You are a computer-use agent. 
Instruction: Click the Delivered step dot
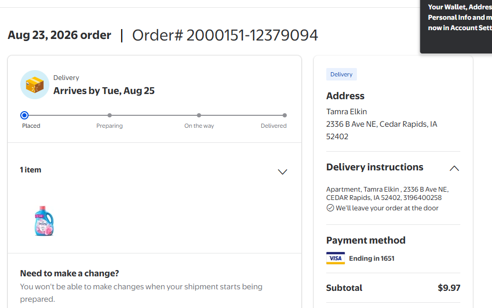point(284,115)
